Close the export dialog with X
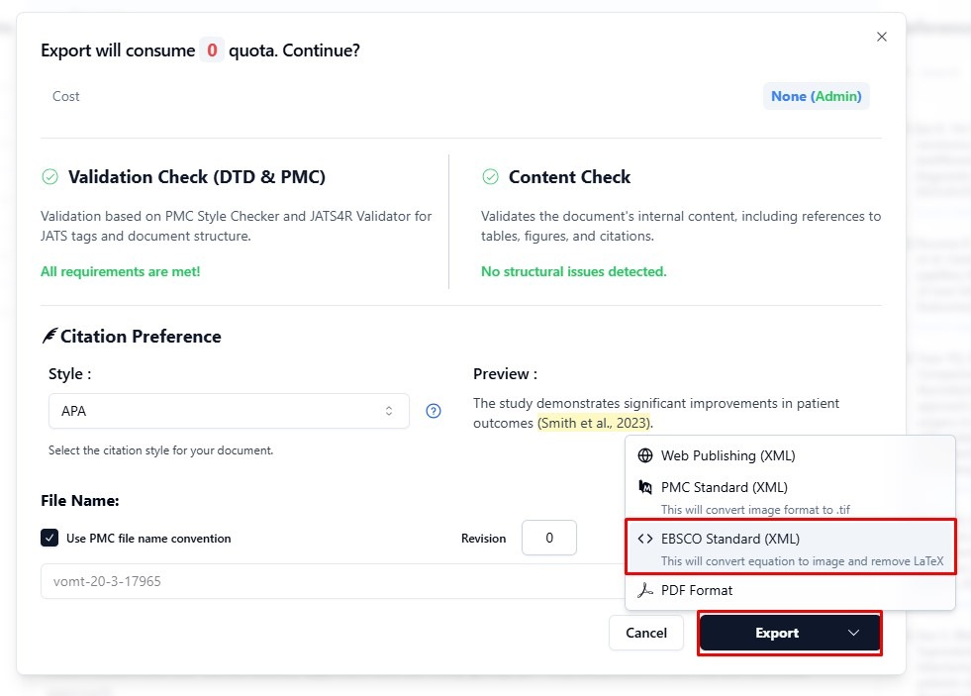This screenshot has width=971, height=696. click(882, 37)
